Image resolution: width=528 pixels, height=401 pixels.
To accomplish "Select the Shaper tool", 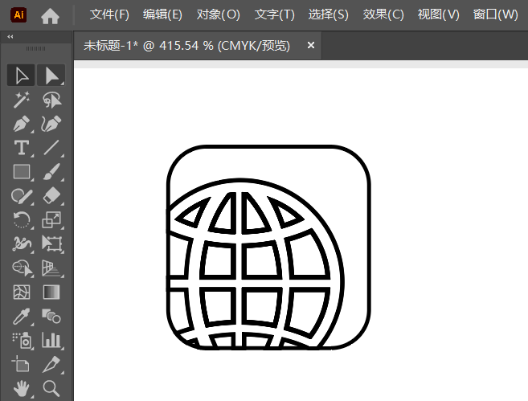I will 22,196.
